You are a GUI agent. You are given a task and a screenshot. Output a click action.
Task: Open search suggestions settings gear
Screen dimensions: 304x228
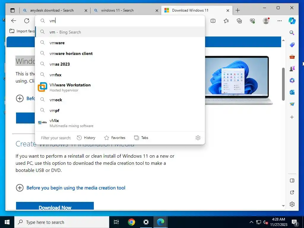198,138
